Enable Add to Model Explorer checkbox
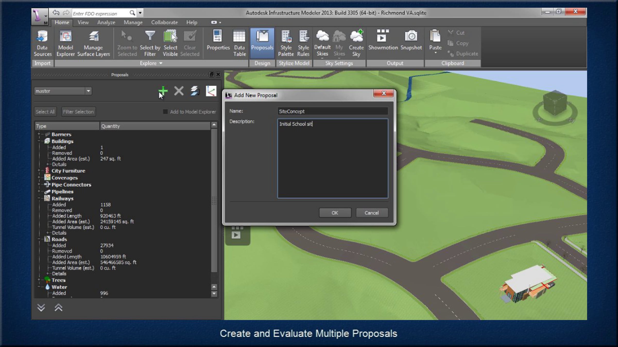Viewport: 618px width, 347px height. (165, 112)
